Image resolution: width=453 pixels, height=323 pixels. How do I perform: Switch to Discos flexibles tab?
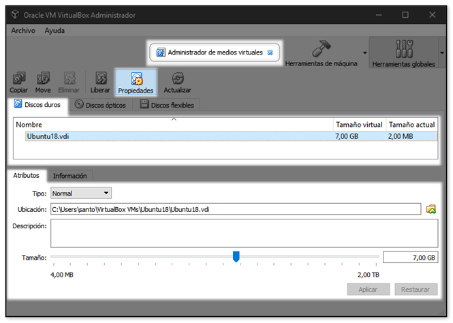pyautogui.click(x=167, y=105)
